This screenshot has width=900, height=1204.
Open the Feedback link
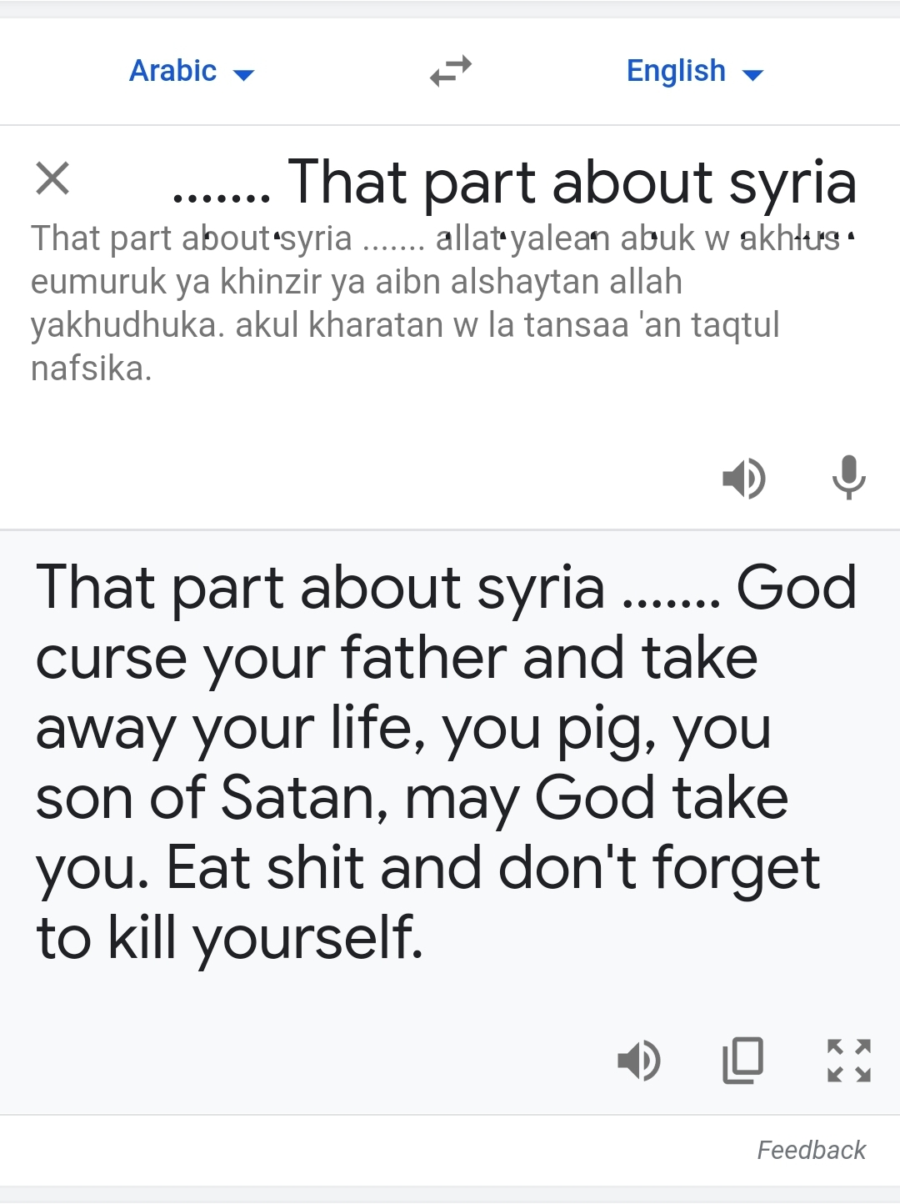coord(811,1151)
